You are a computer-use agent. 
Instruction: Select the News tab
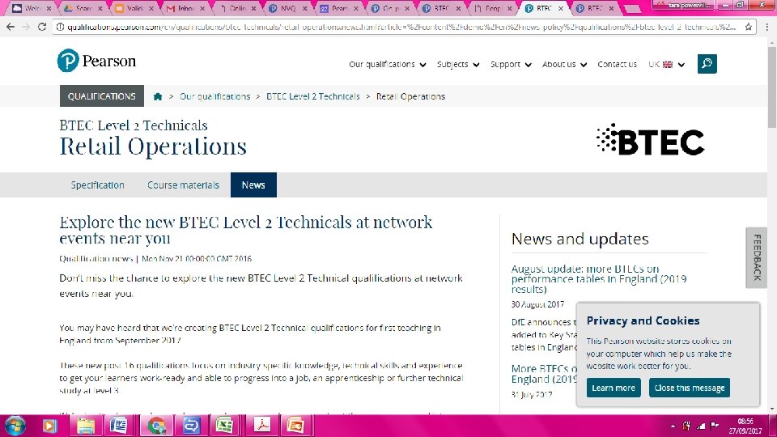pos(253,185)
